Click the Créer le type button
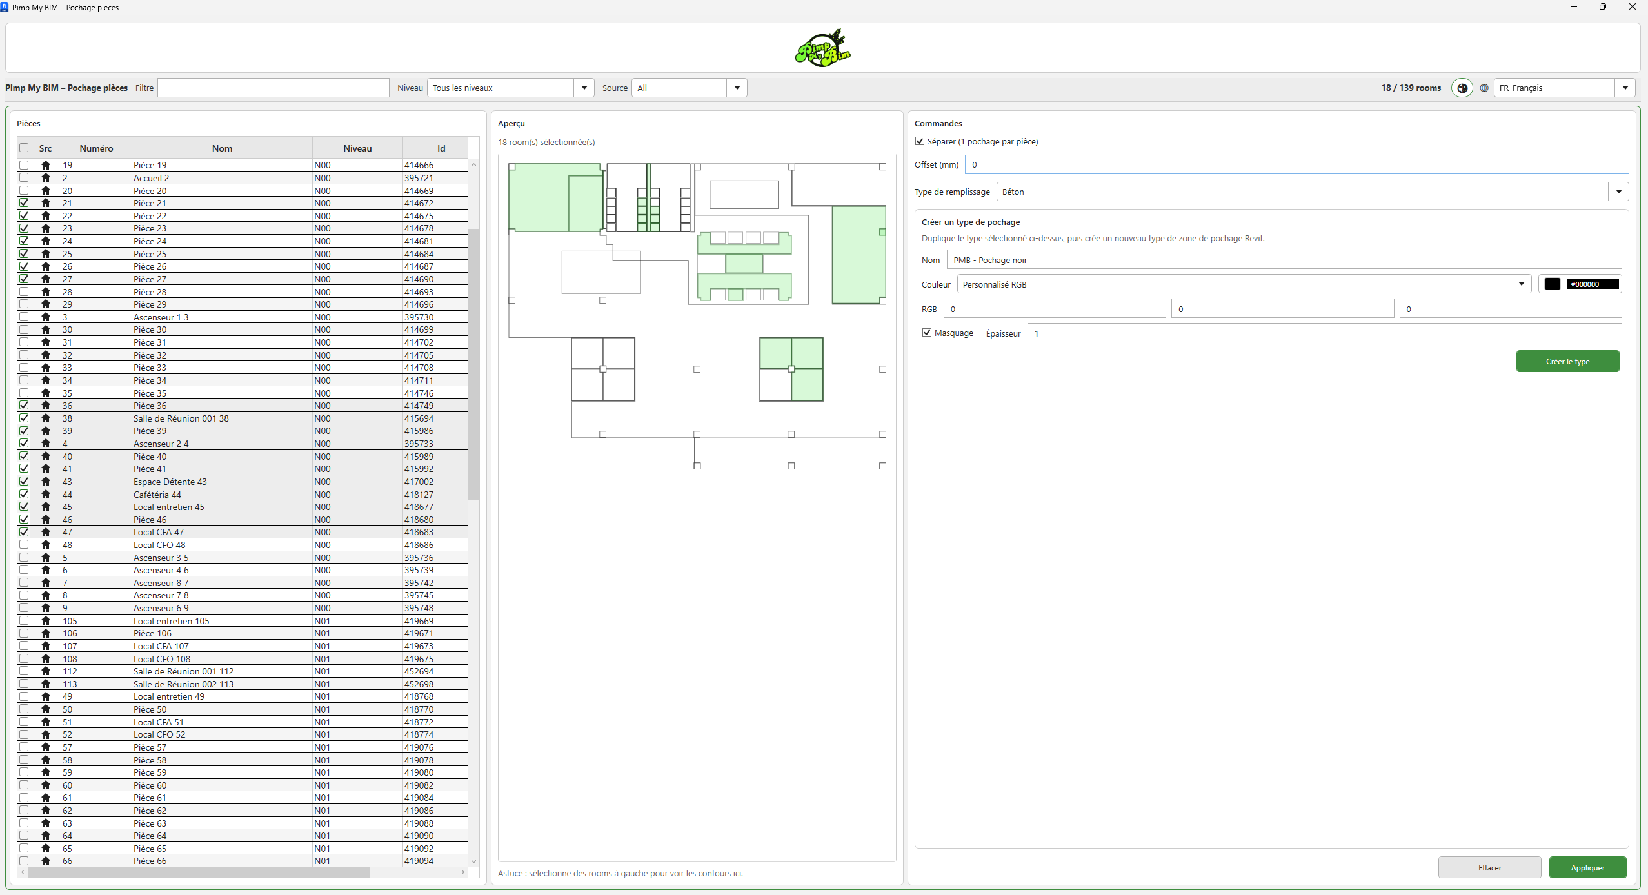The width and height of the screenshot is (1648, 895). coord(1567,362)
